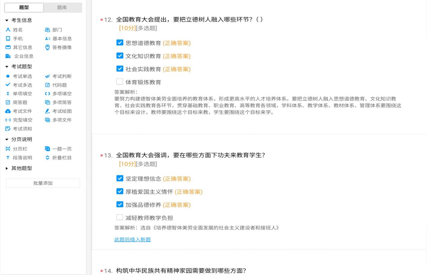Click the 考试须知 exam notice icon
This screenshot has height=275, width=427.
coord(8,129)
